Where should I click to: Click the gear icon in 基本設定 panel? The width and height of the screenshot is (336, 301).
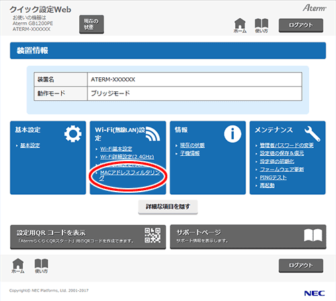(73, 134)
